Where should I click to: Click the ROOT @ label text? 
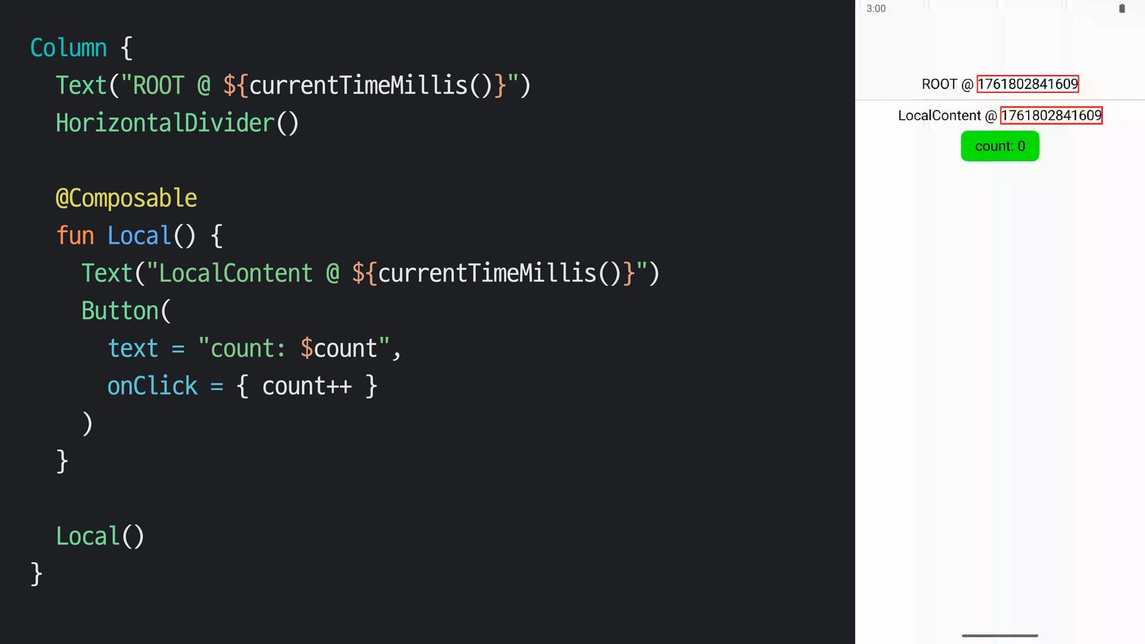coord(947,84)
